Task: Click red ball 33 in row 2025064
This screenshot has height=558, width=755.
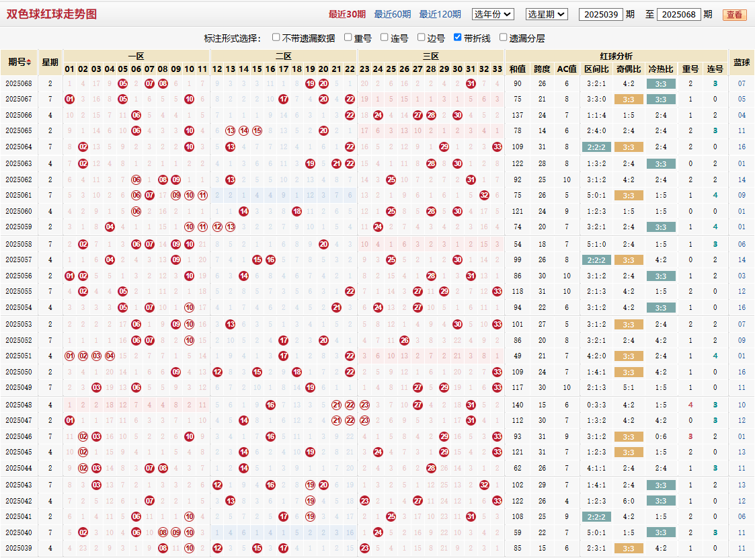Action: tap(498, 147)
